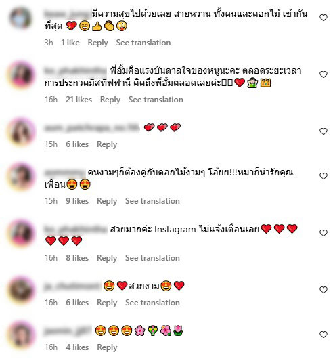Like the comment mentioning Instagram
Image resolution: width=335 pixels, height=363 pixels.
click(x=323, y=233)
